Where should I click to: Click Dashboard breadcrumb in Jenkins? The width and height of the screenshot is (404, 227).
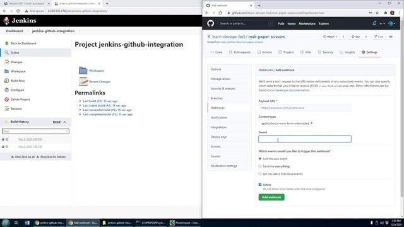[x=15, y=31]
